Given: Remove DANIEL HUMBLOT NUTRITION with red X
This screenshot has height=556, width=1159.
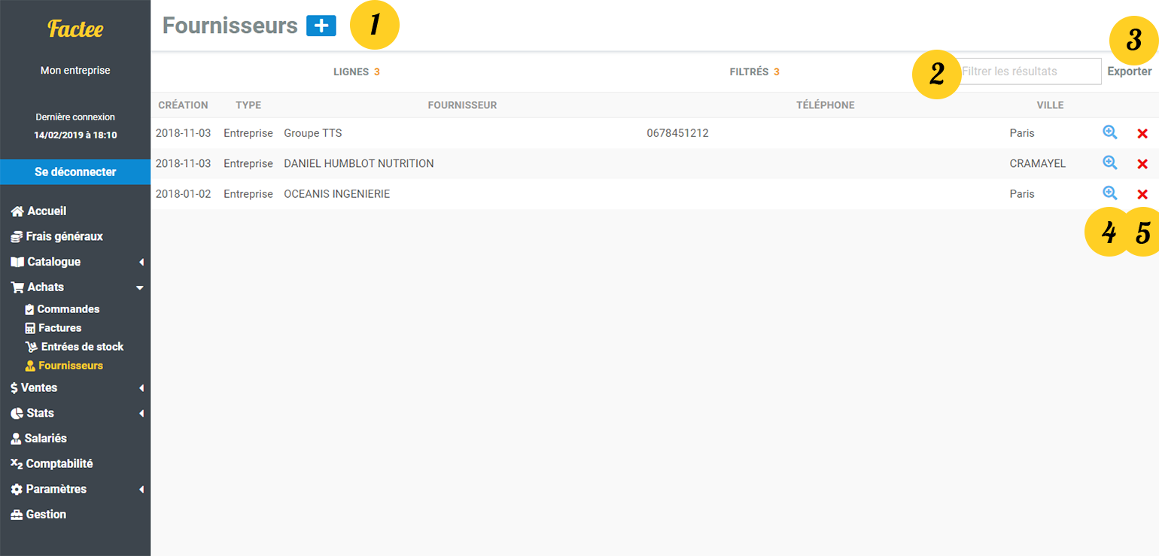Looking at the screenshot, I should tap(1142, 163).
